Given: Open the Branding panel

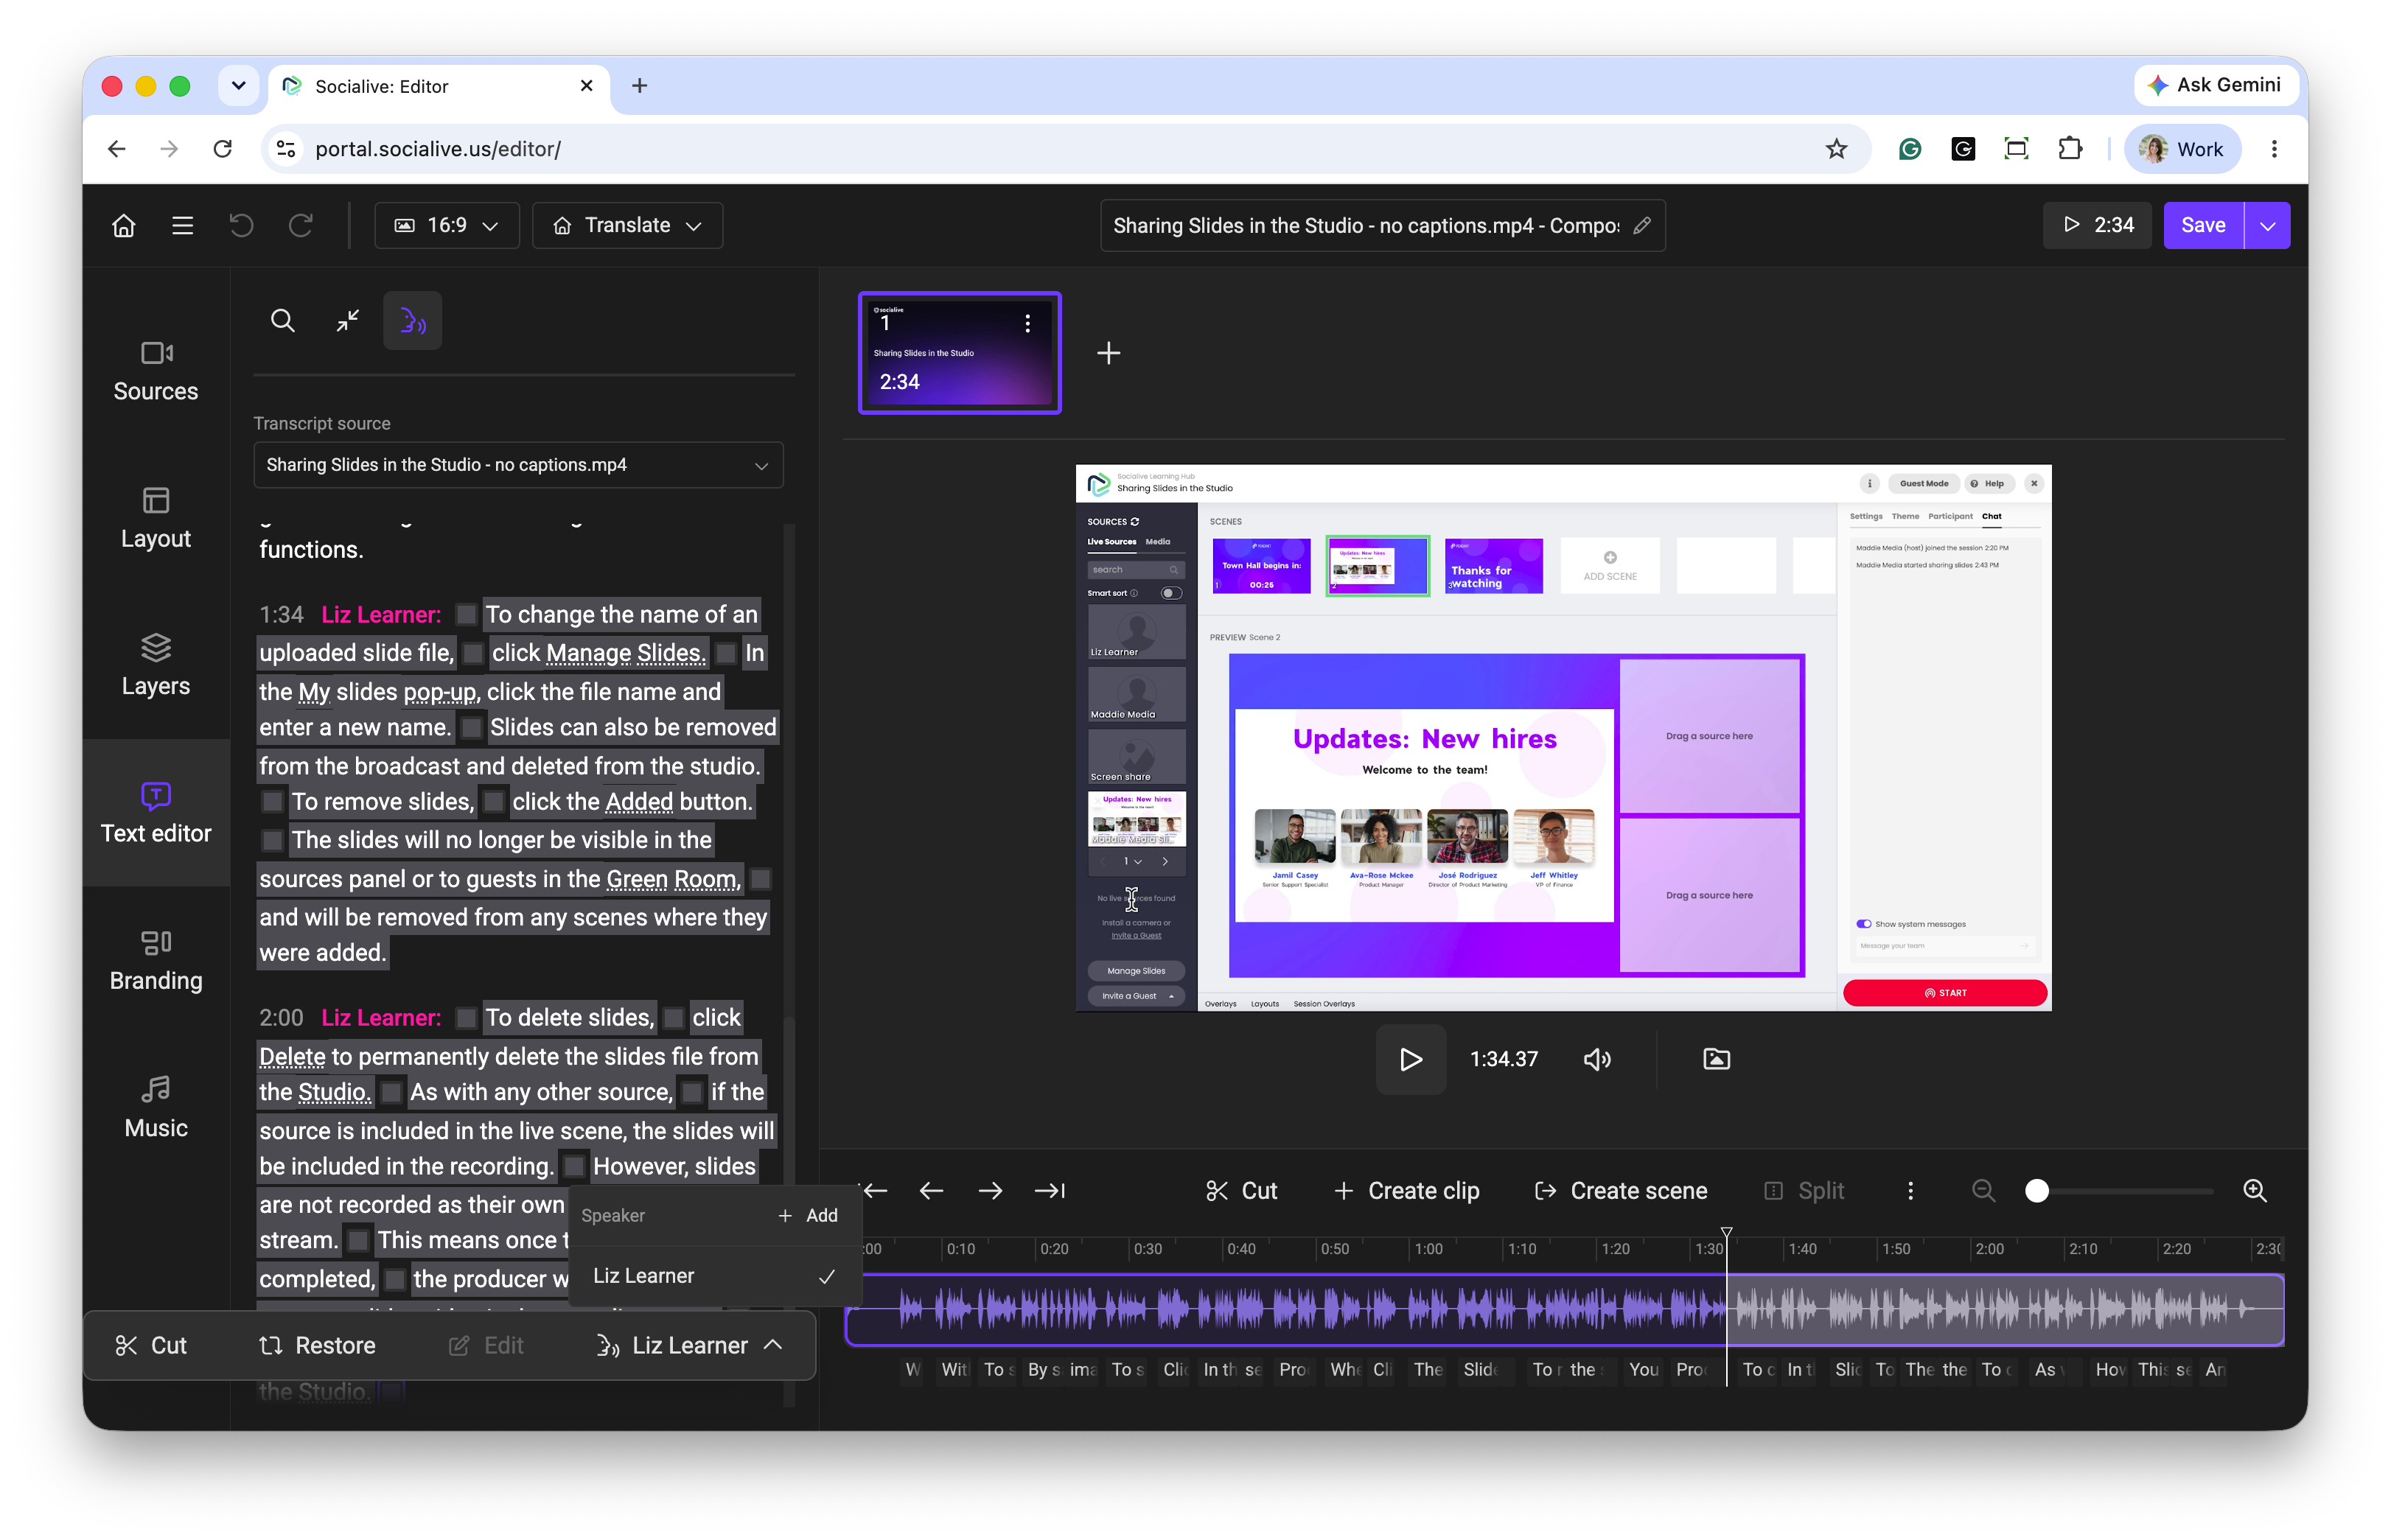Looking at the screenshot, I should click(156, 960).
